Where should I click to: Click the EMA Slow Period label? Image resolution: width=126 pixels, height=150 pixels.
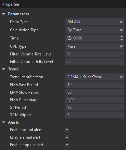click(25, 92)
